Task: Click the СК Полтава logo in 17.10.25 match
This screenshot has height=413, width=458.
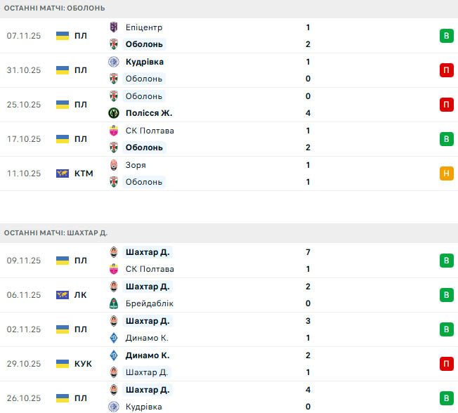Action: click(x=115, y=131)
